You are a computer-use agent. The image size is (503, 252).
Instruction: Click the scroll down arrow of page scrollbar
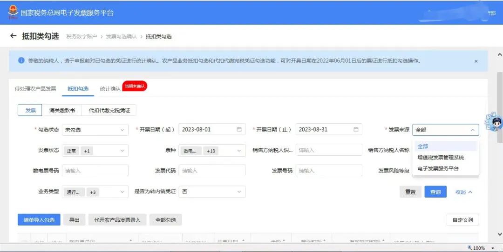click(499, 234)
